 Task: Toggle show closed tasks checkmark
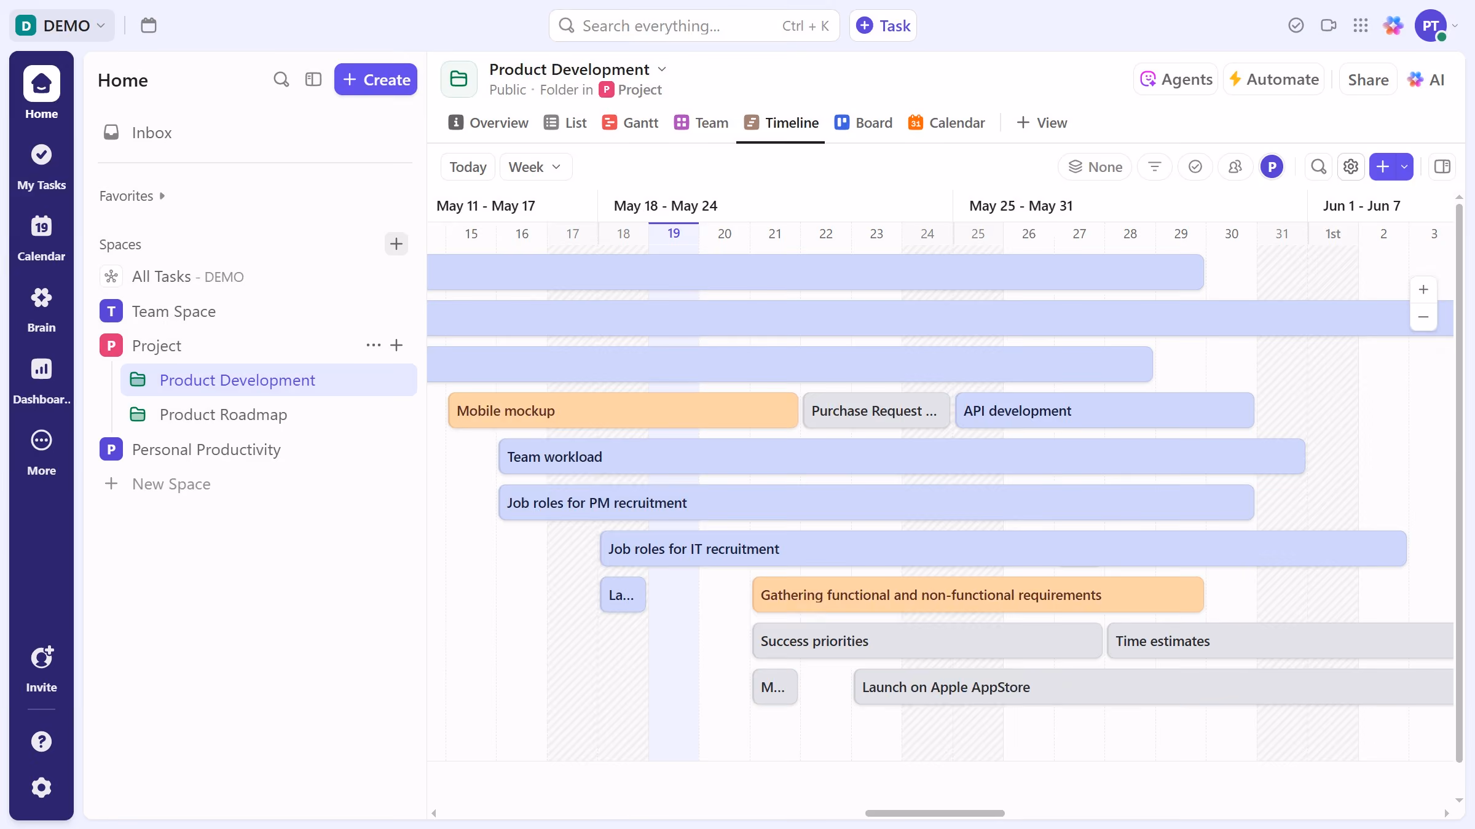(1195, 166)
